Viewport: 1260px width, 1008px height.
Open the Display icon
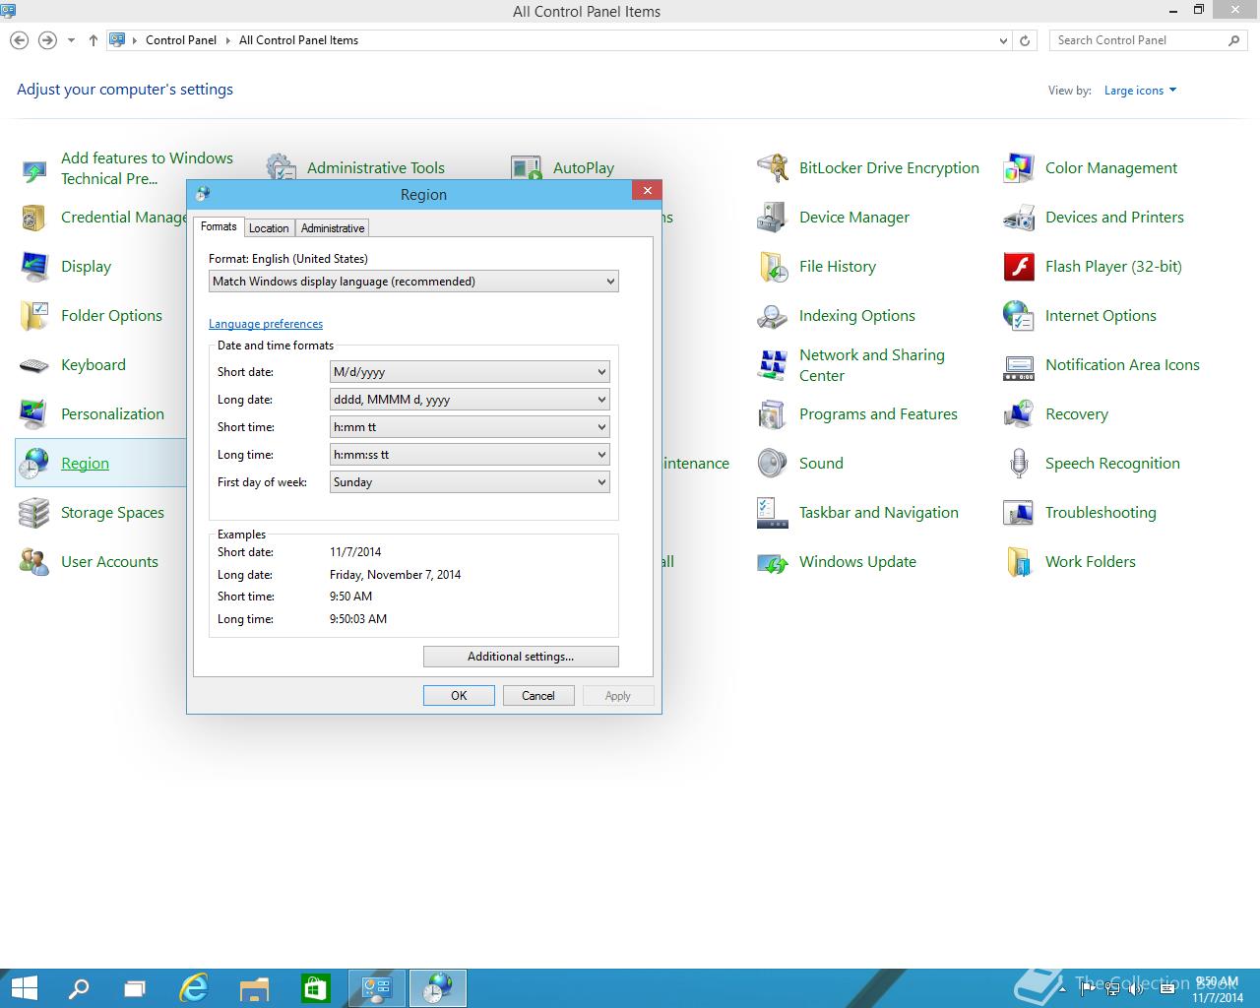coord(34,267)
